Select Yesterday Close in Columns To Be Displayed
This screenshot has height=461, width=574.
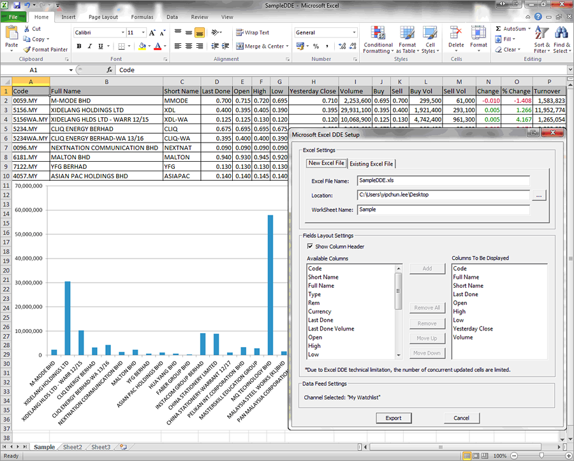tap(473, 329)
